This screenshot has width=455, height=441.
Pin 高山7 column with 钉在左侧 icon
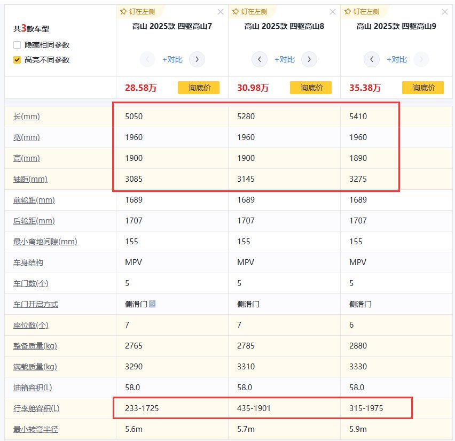click(138, 11)
